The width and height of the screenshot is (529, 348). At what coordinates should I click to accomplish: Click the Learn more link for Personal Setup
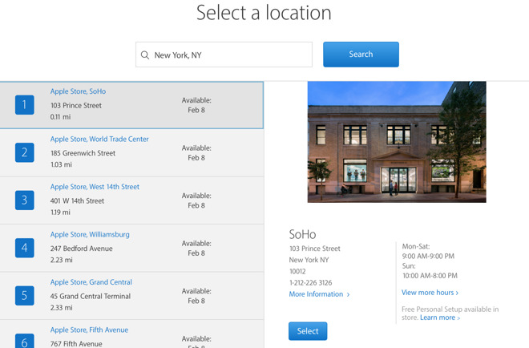440,318
